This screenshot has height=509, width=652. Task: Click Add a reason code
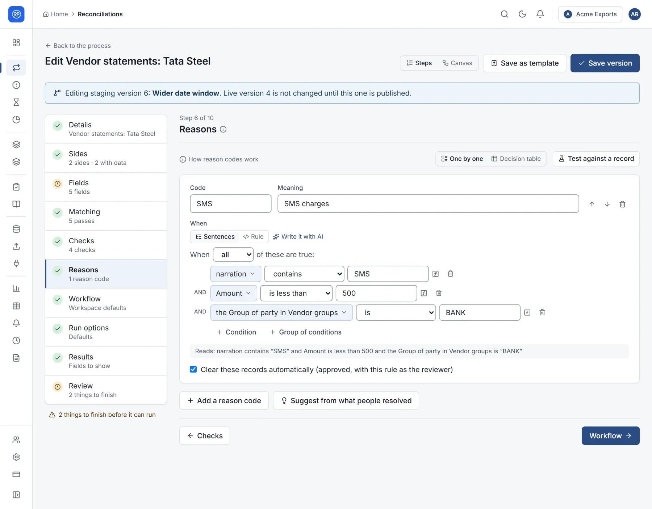point(224,400)
